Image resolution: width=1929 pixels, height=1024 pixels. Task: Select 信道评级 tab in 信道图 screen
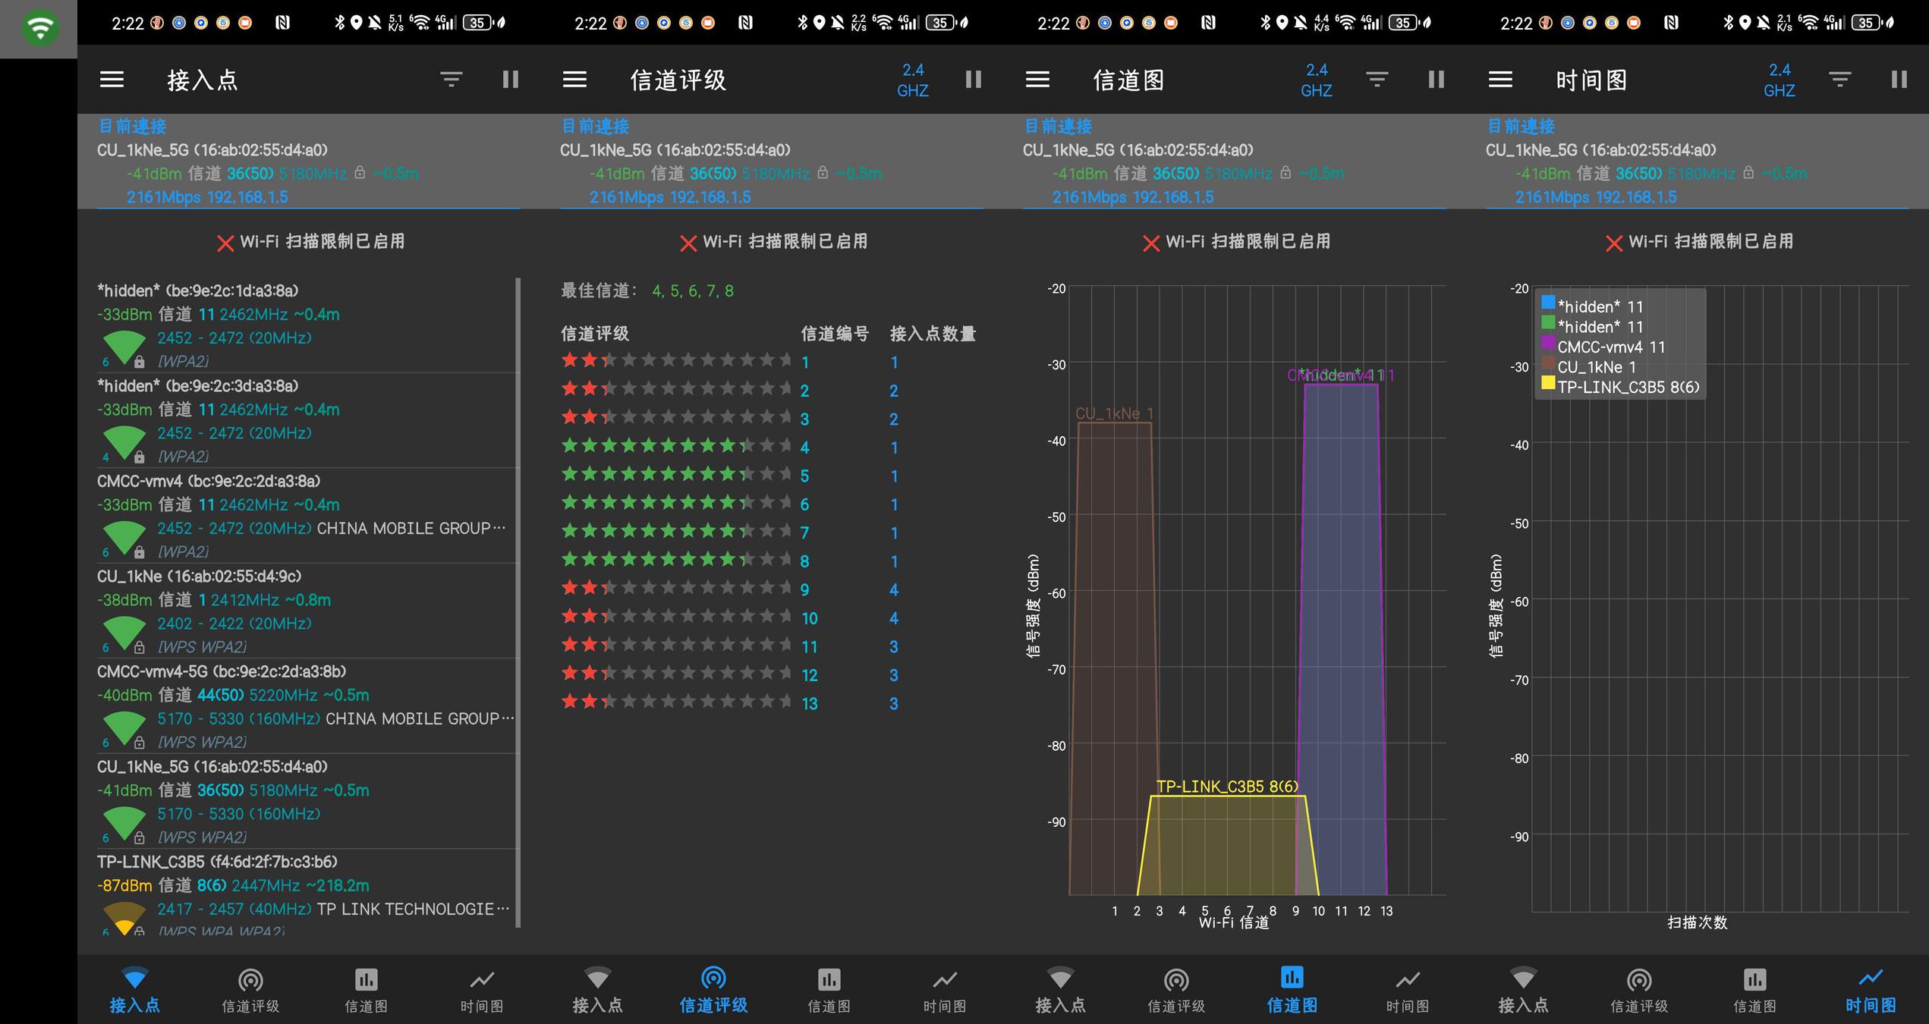1176,990
